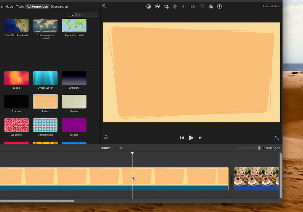303x212 pixels.
Task: Open the Instellingen timeline settings
Action: point(271,148)
